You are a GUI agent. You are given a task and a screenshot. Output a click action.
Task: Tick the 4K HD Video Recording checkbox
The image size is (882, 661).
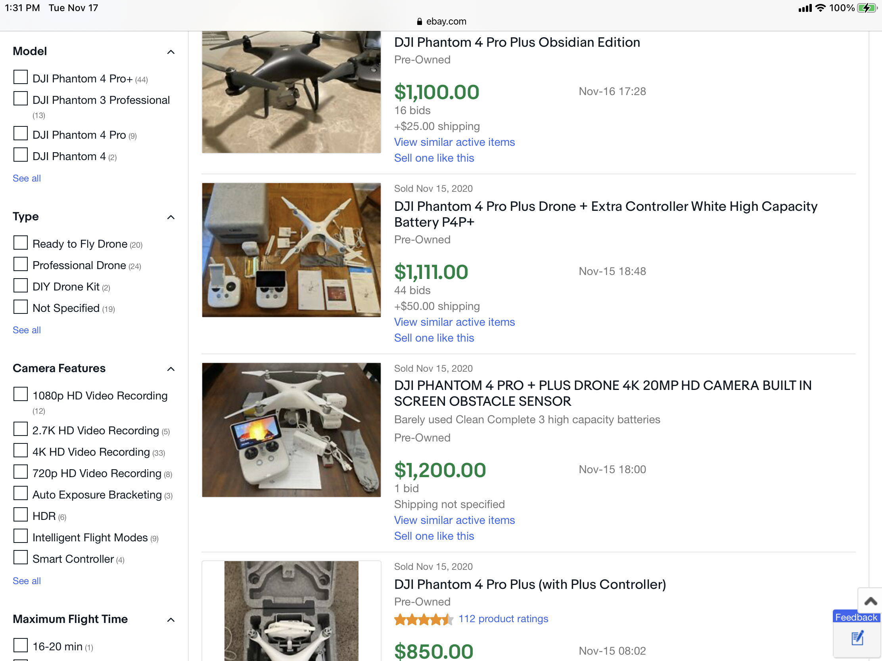click(20, 450)
